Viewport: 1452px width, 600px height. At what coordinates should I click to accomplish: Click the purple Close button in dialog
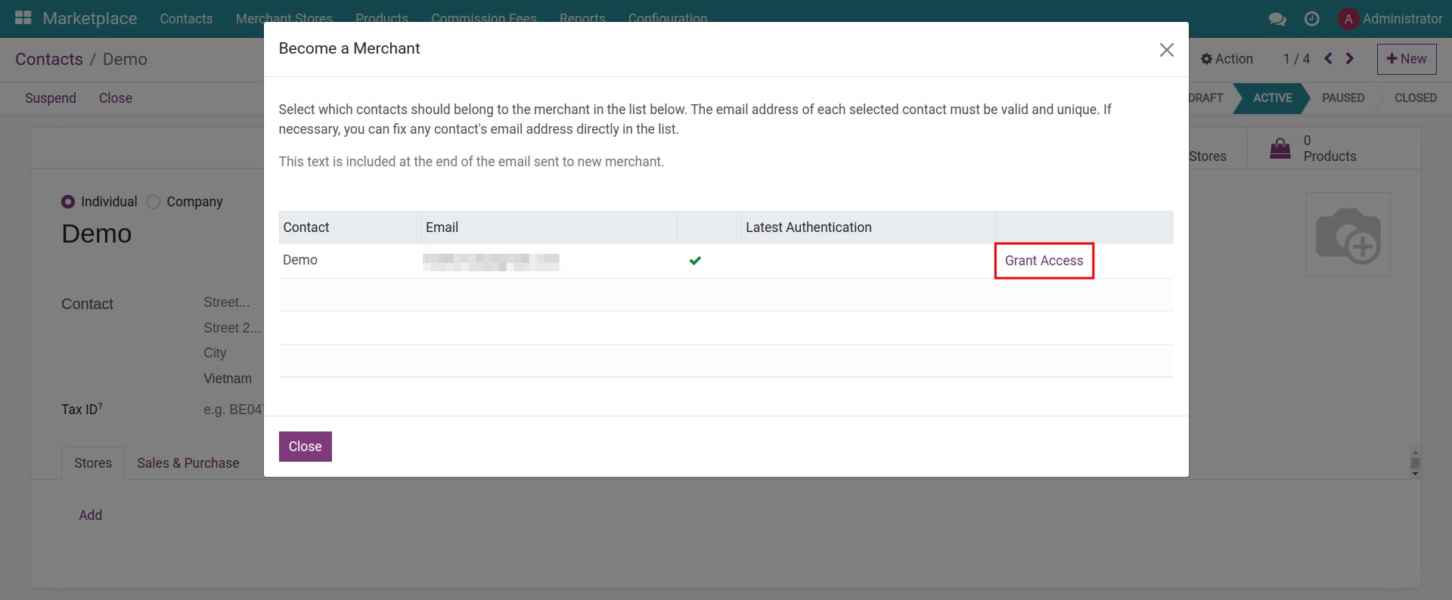(x=306, y=447)
